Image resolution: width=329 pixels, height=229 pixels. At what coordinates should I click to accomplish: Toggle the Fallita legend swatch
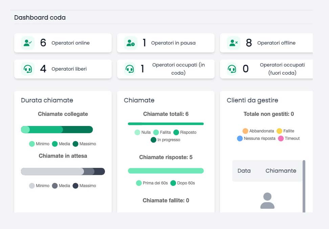156,132
